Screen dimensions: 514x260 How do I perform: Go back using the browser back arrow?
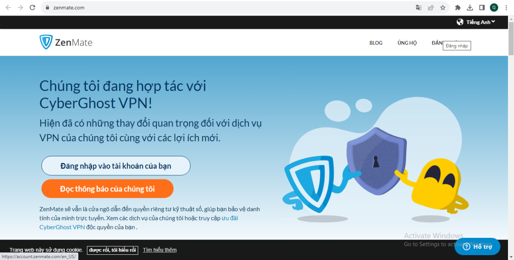pyautogui.click(x=8, y=8)
